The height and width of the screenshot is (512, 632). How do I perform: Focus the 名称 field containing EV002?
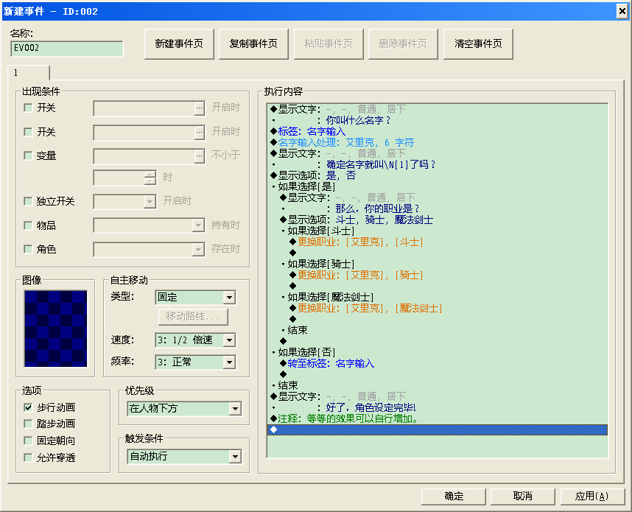[66, 49]
